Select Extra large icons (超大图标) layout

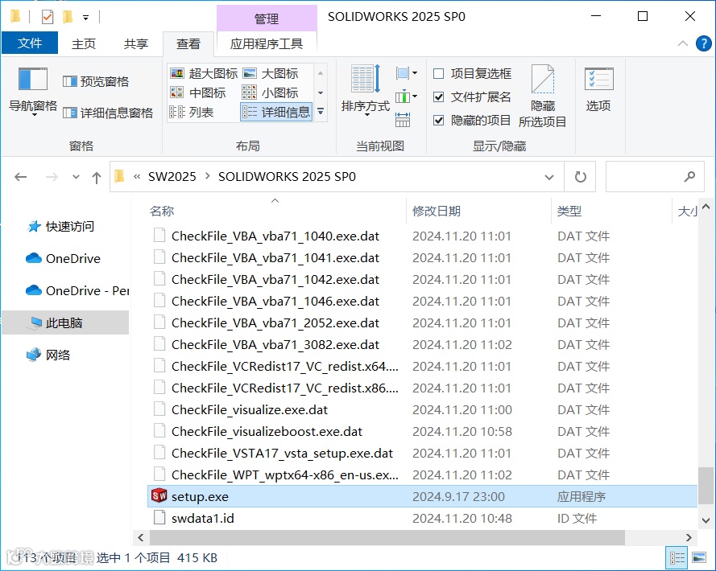(203, 73)
